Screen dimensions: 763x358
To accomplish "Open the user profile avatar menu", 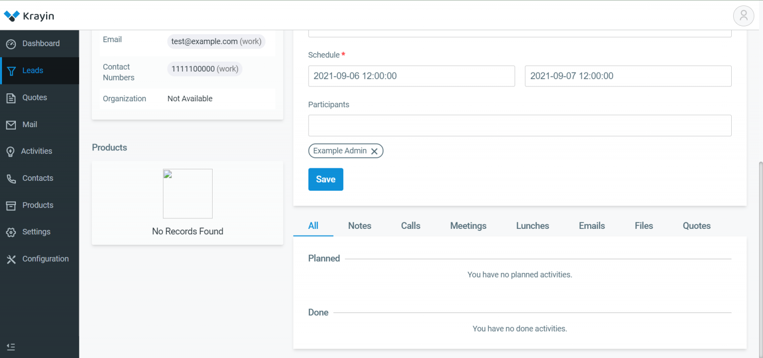I will 743,15.
